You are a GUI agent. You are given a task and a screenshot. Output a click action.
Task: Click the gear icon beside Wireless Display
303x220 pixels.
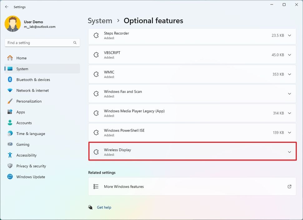[x=96, y=152]
